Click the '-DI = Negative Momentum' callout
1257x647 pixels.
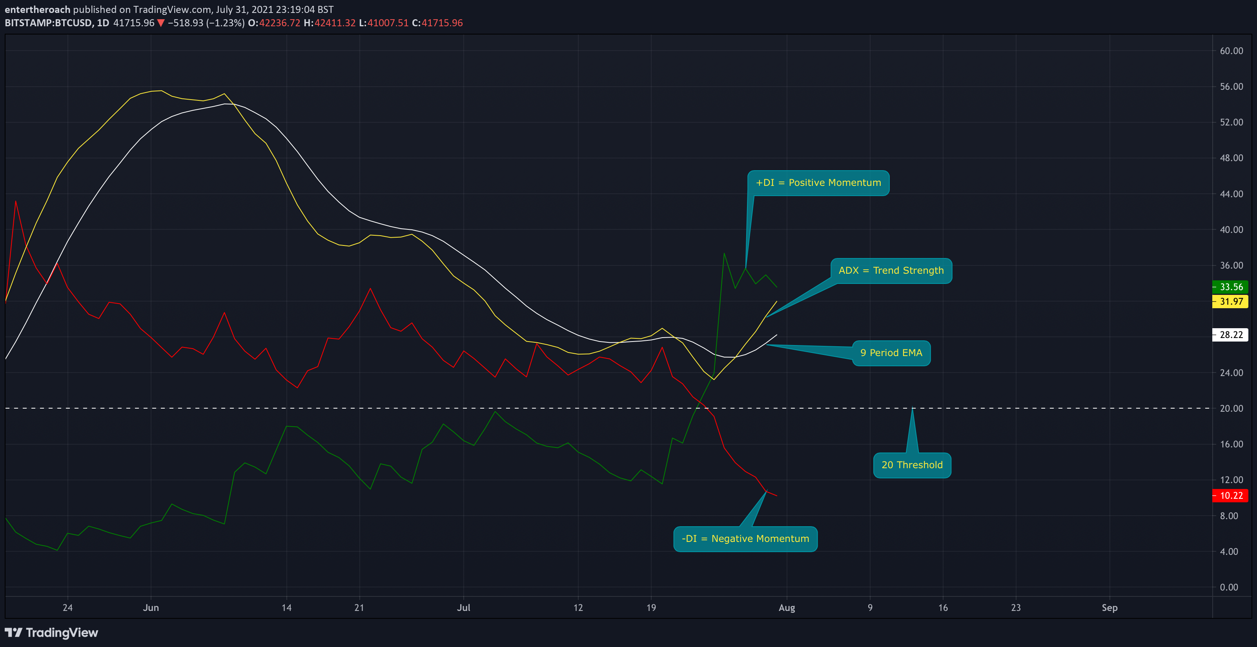745,539
